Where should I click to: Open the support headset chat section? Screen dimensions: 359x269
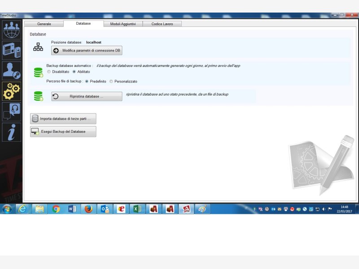click(11, 112)
